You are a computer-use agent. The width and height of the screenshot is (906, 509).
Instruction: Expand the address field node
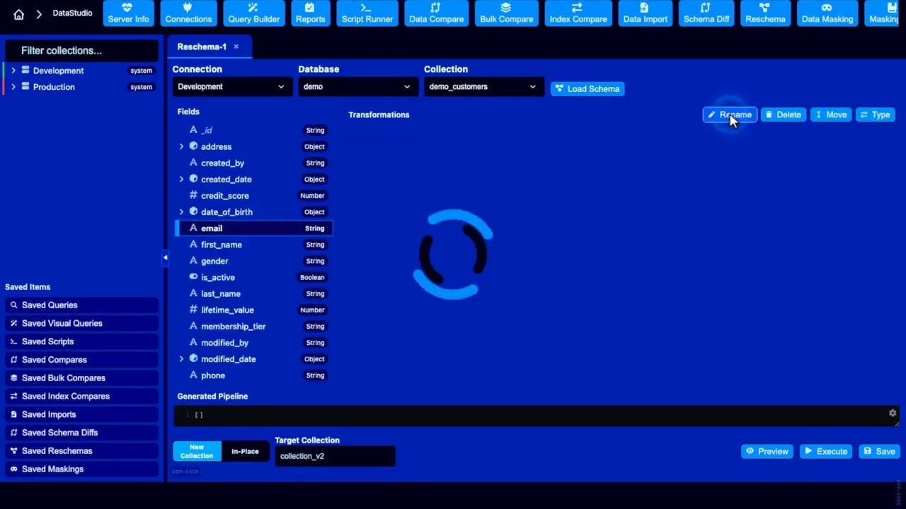181,147
